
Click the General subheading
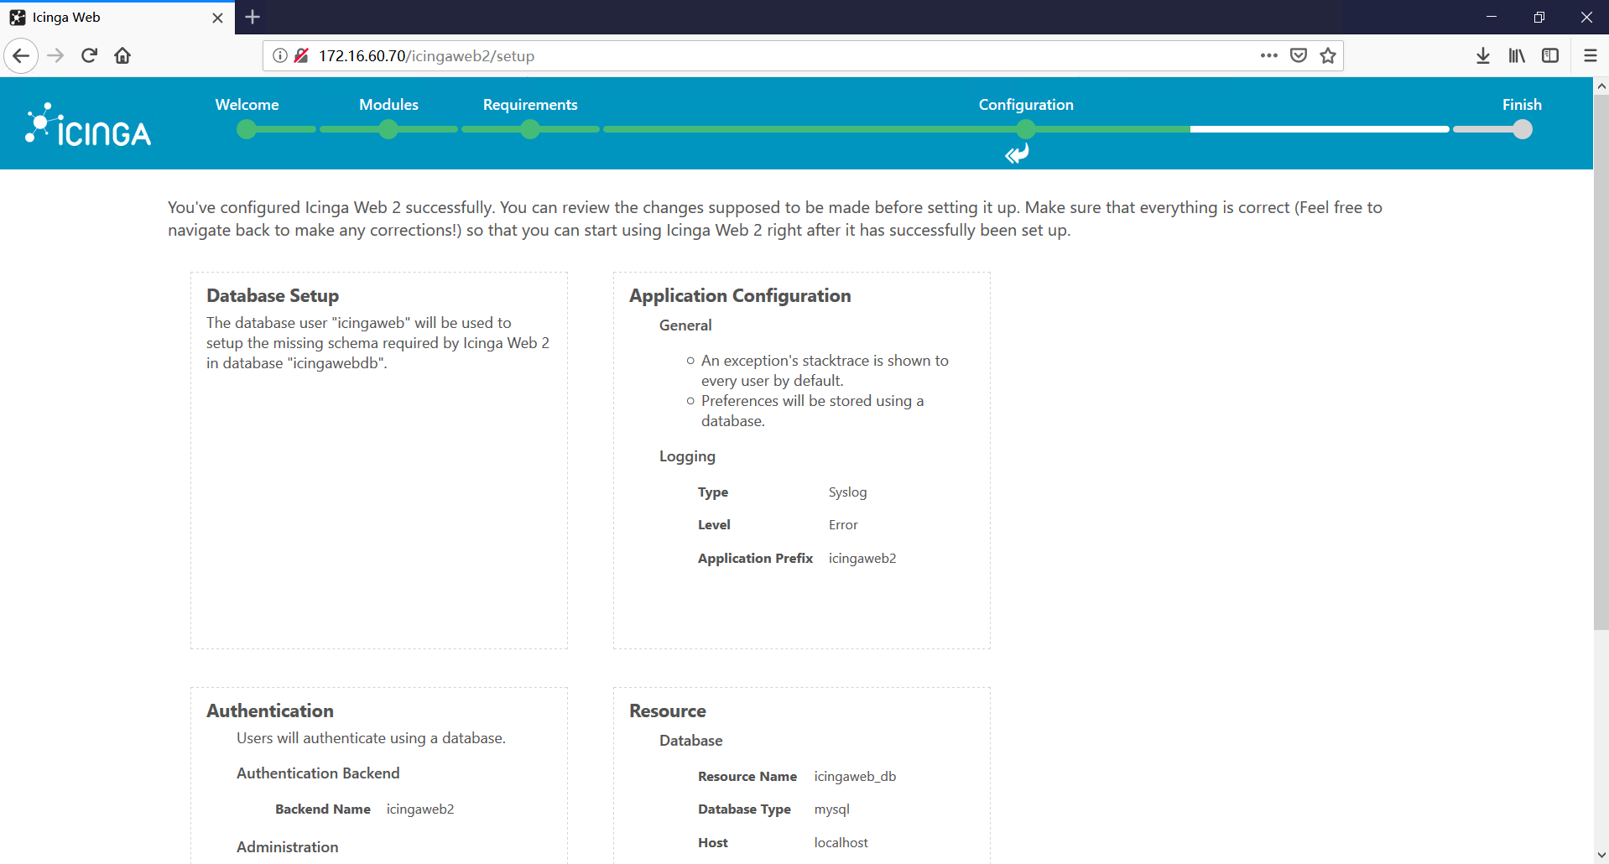[x=685, y=325]
